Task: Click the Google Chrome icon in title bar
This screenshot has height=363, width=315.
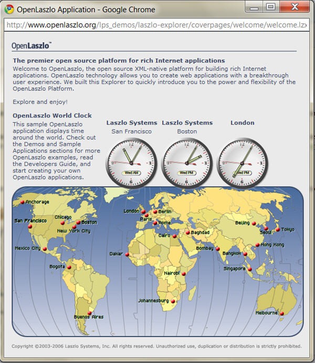Action: (9, 9)
